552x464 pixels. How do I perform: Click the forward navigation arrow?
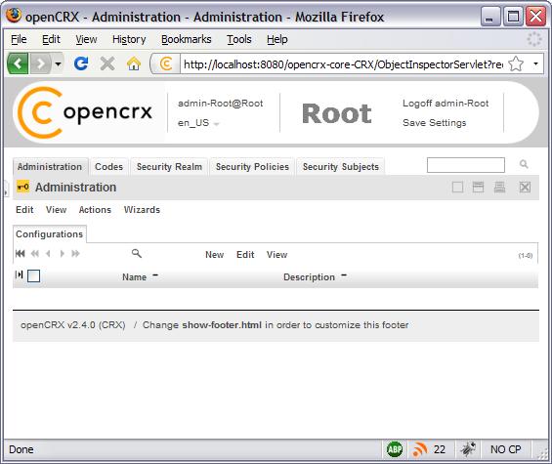coord(41,63)
